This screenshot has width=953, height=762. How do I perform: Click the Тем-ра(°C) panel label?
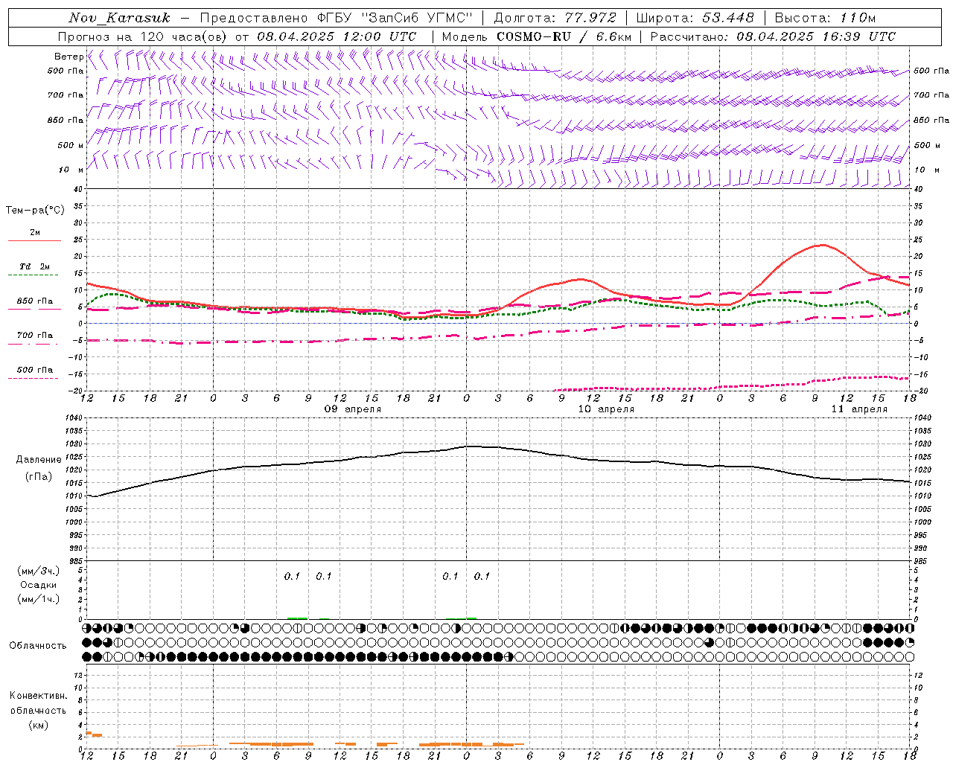click(x=35, y=211)
